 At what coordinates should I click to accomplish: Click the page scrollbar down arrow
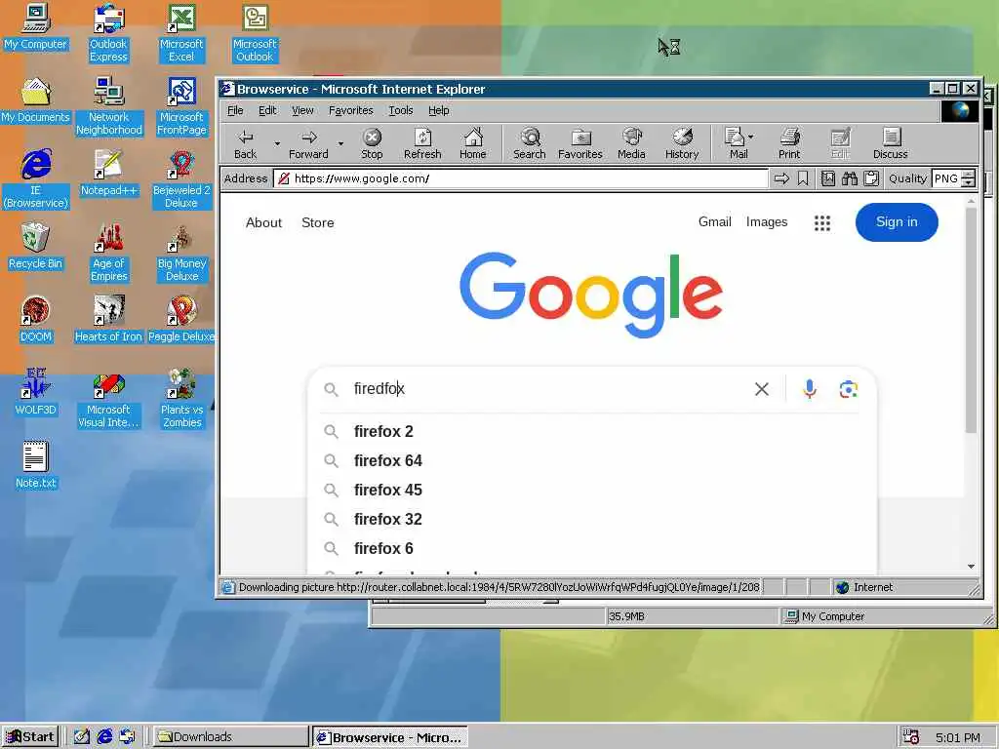(971, 567)
